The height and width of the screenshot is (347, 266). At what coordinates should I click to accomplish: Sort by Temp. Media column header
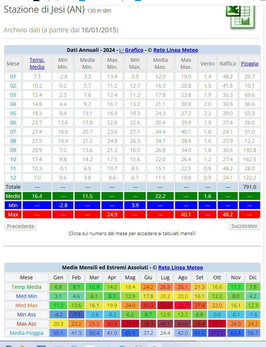point(37,63)
